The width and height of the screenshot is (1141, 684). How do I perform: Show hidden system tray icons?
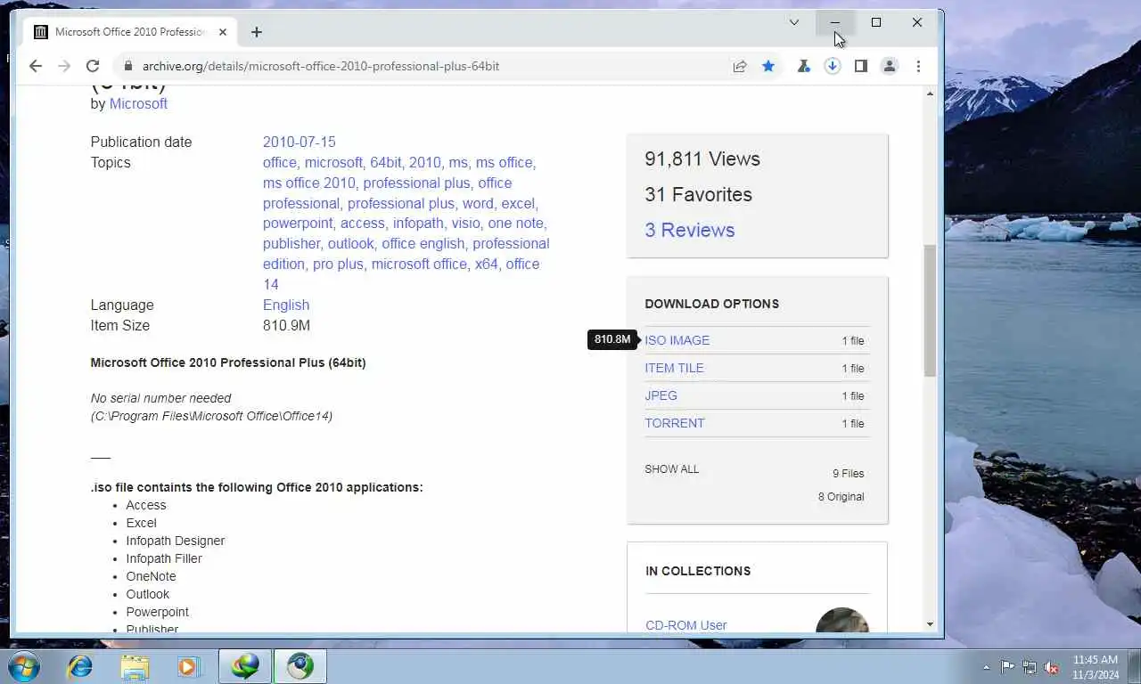pyautogui.click(x=986, y=667)
